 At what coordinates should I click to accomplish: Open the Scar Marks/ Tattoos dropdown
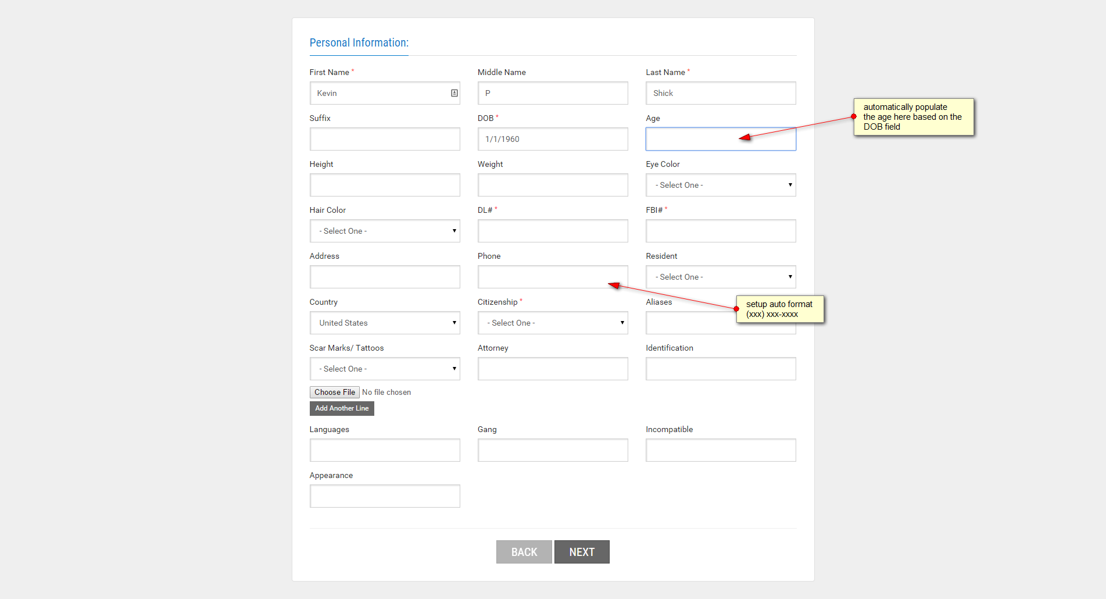pos(384,369)
